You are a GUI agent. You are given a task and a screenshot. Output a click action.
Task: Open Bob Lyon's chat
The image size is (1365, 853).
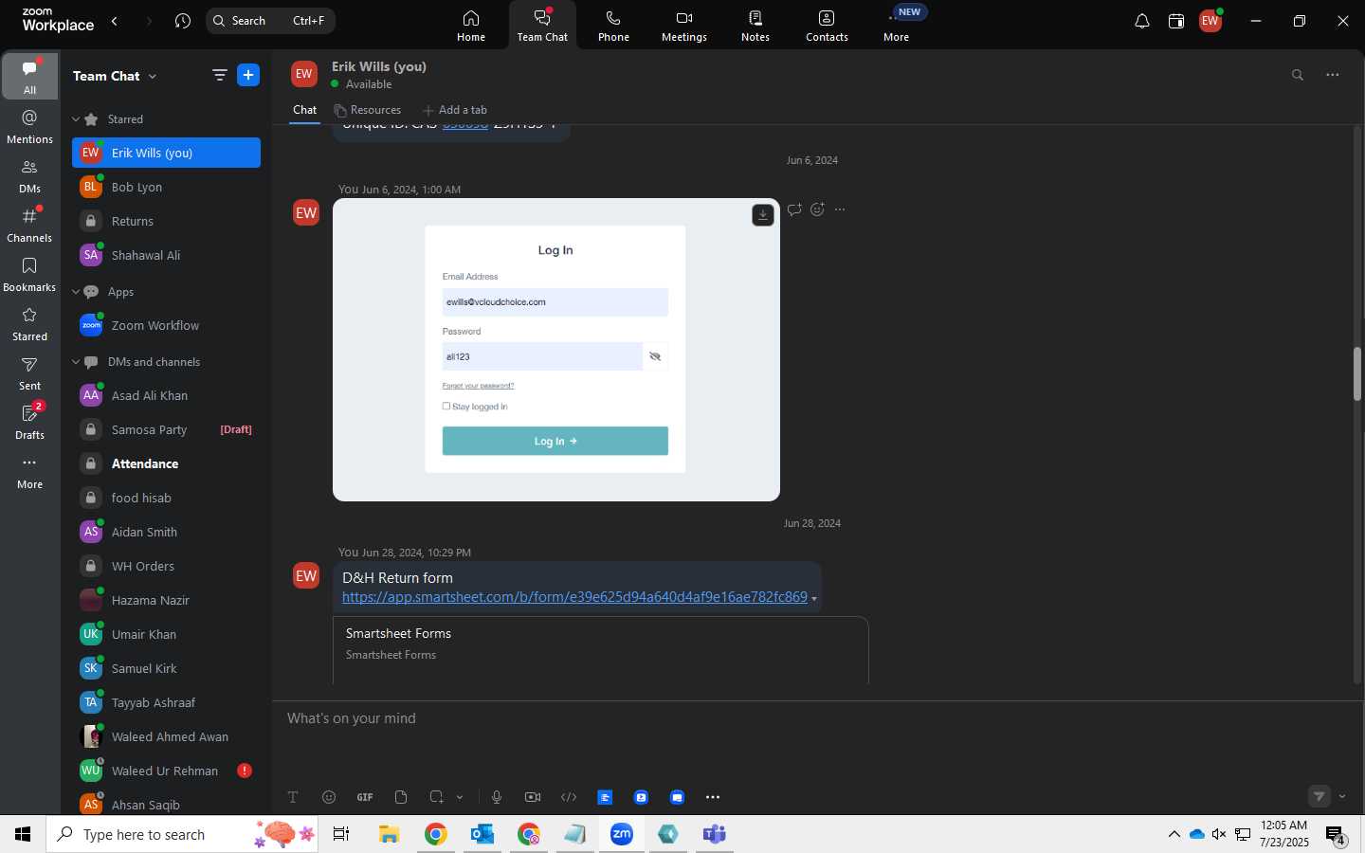[166, 187]
